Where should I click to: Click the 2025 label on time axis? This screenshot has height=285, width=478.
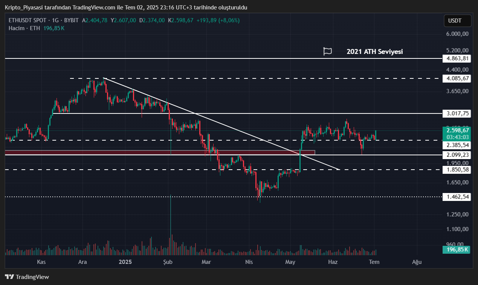pos(125,262)
